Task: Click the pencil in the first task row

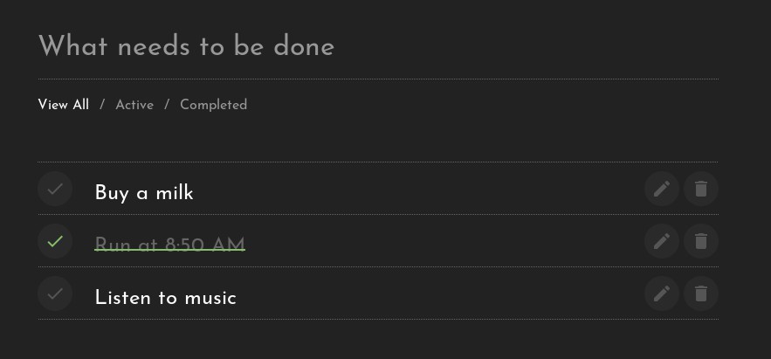Action: coord(662,189)
